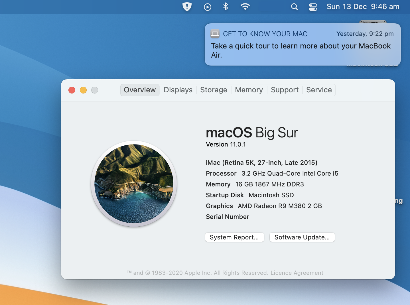This screenshot has width=410, height=305.
Task: Click the Software Update… button
Action: point(302,237)
